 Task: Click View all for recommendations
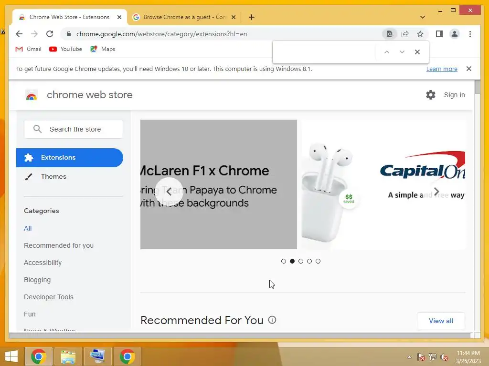tap(441, 321)
